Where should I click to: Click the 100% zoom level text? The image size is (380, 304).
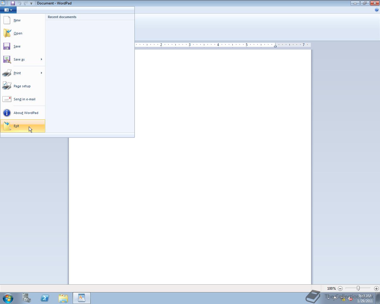click(331, 288)
